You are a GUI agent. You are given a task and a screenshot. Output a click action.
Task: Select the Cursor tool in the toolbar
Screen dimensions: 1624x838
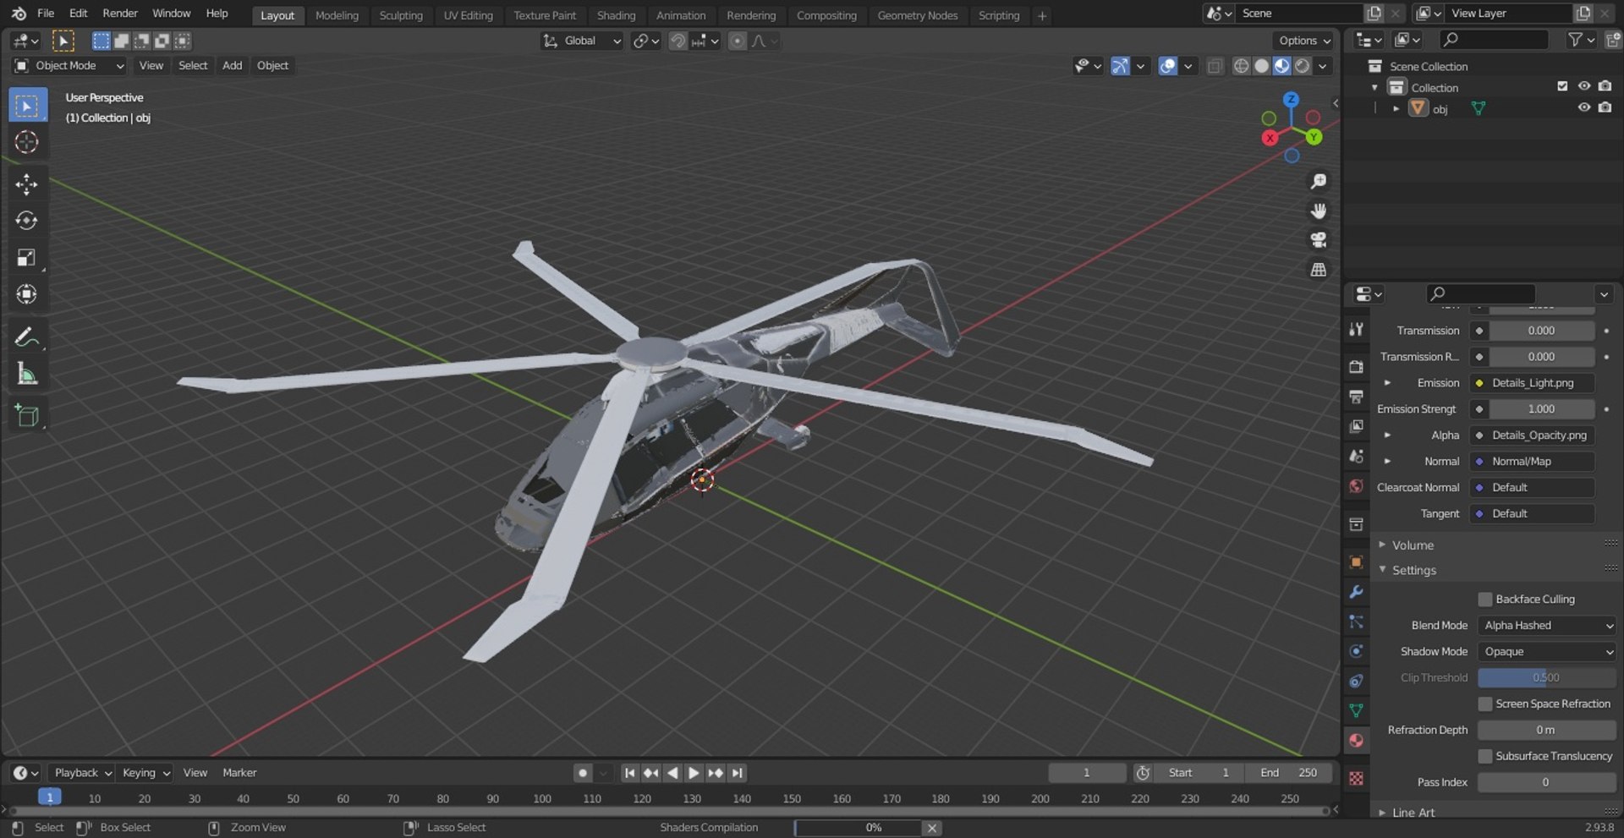27,142
